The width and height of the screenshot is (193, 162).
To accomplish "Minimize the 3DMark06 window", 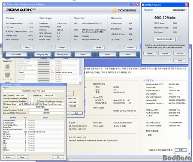I will [130, 5].
